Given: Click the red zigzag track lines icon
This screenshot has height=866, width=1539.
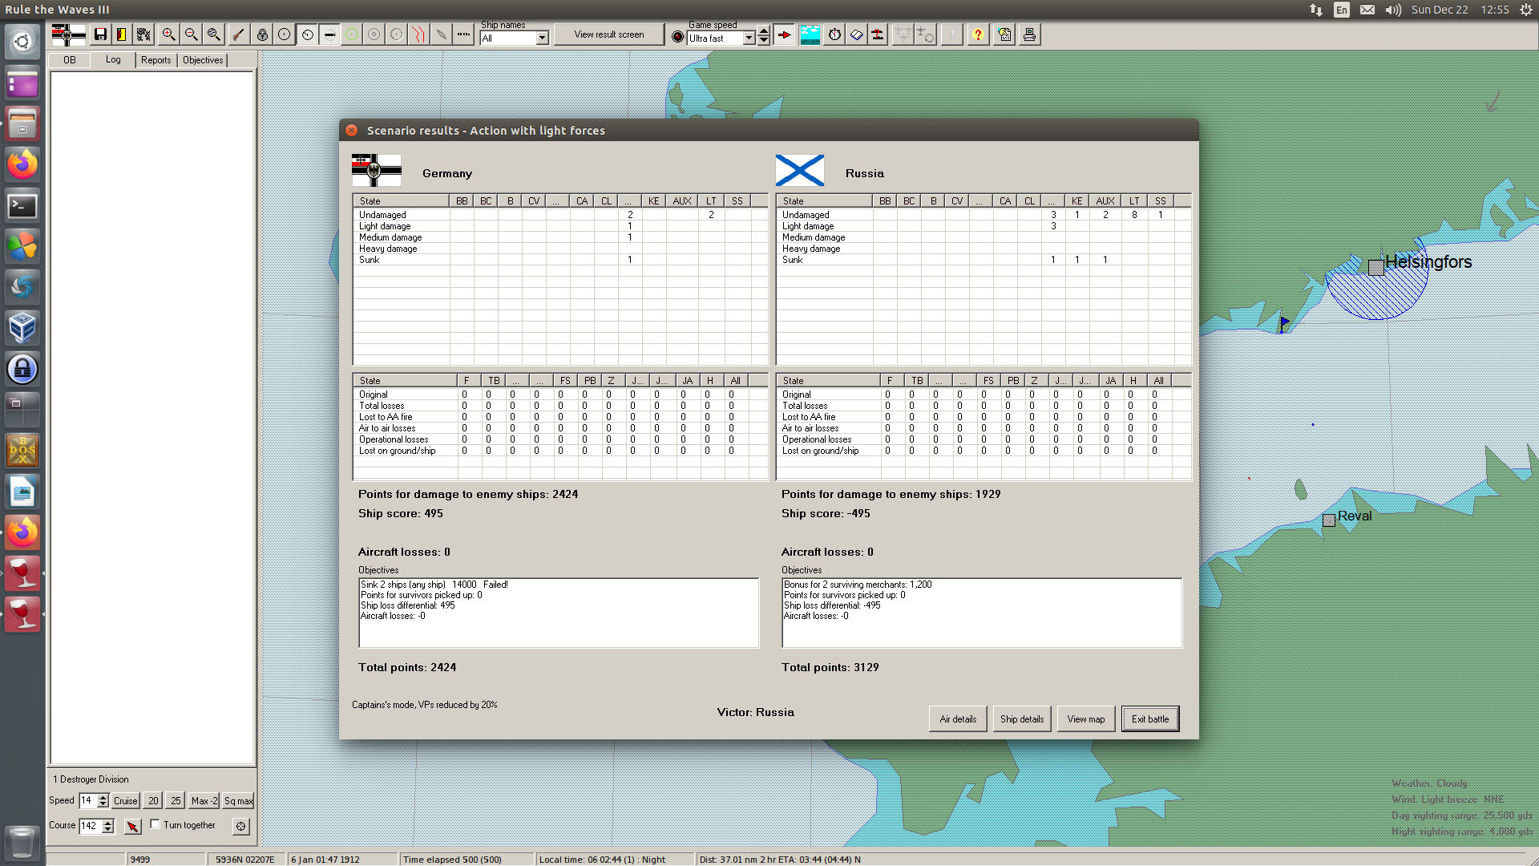Looking at the screenshot, I should coord(418,34).
